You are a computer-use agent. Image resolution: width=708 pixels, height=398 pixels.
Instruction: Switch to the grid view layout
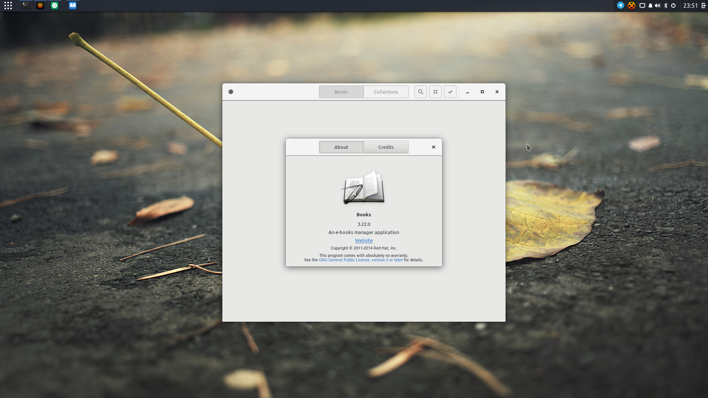click(x=435, y=92)
